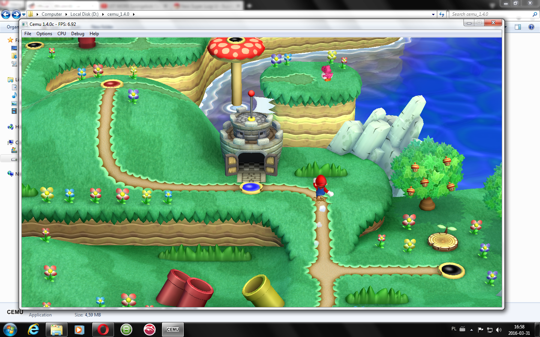Open the CPU menu in Cemu
The height and width of the screenshot is (337, 540).
[x=62, y=34]
